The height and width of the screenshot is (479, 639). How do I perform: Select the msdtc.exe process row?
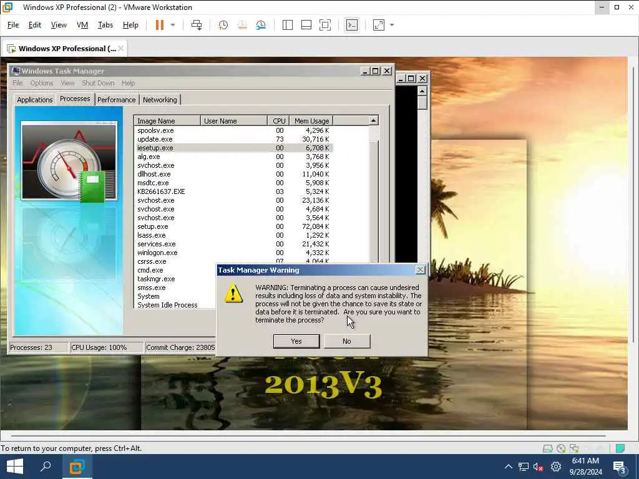(233, 183)
